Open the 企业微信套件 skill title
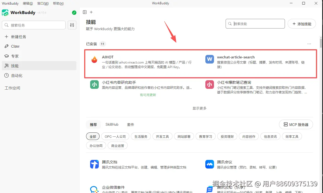Viewport: 323px width, 193px height. coord(113,187)
